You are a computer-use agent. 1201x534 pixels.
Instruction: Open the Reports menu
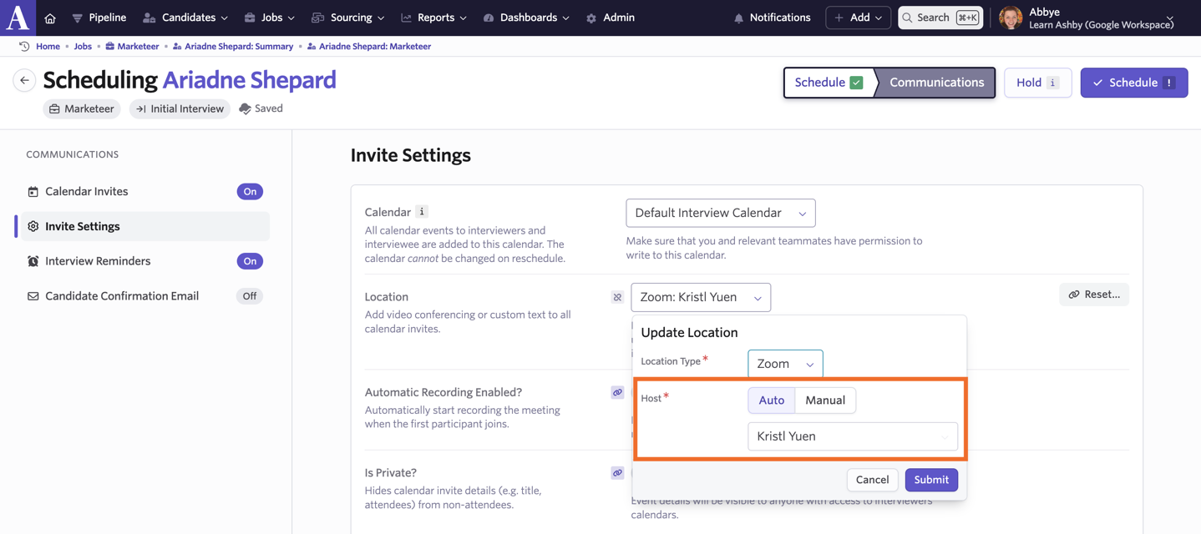[x=434, y=18]
